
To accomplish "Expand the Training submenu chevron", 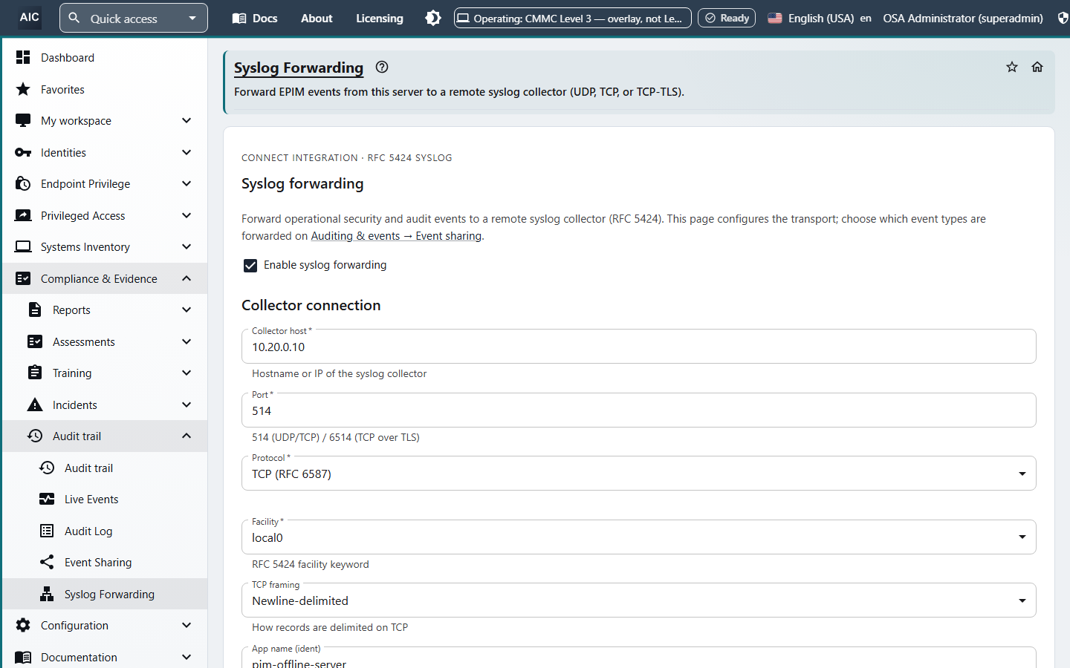I will (x=187, y=373).
